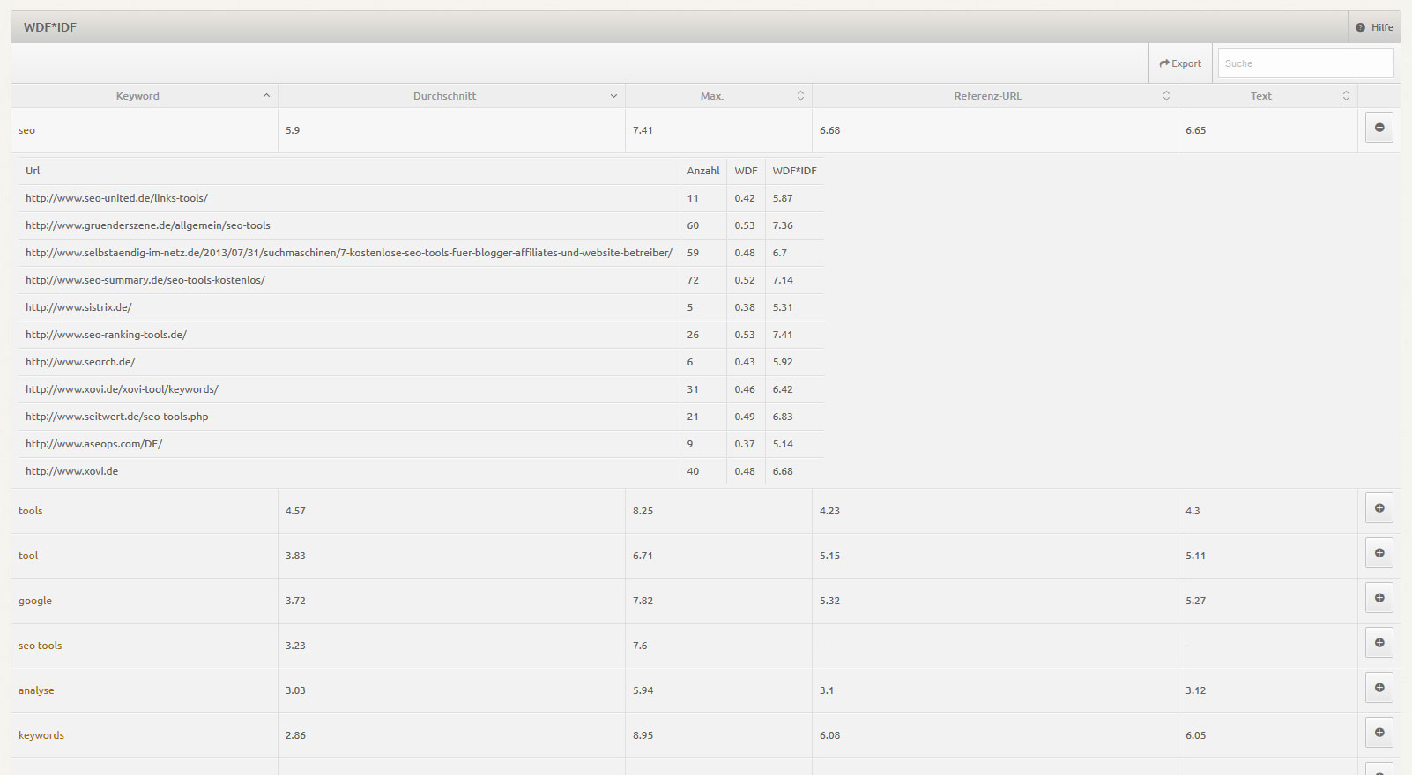Viewport: 1412px width, 775px height.
Task: Click the plus icon for 'analyse' row
Action: coord(1379,688)
